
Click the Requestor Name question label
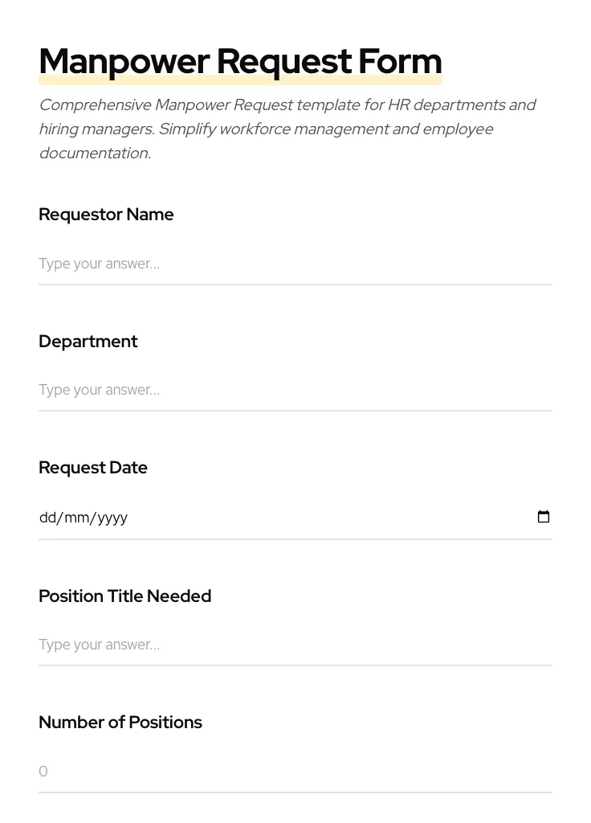[x=106, y=215]
